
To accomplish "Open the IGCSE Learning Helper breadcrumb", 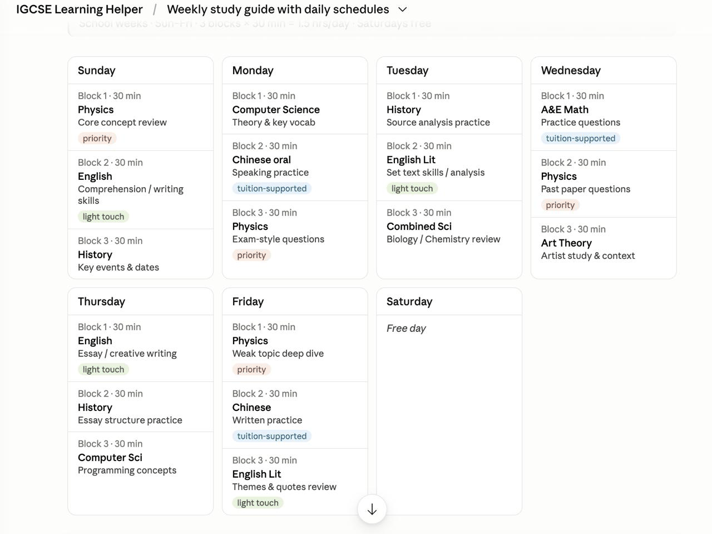I will (80, 9).
